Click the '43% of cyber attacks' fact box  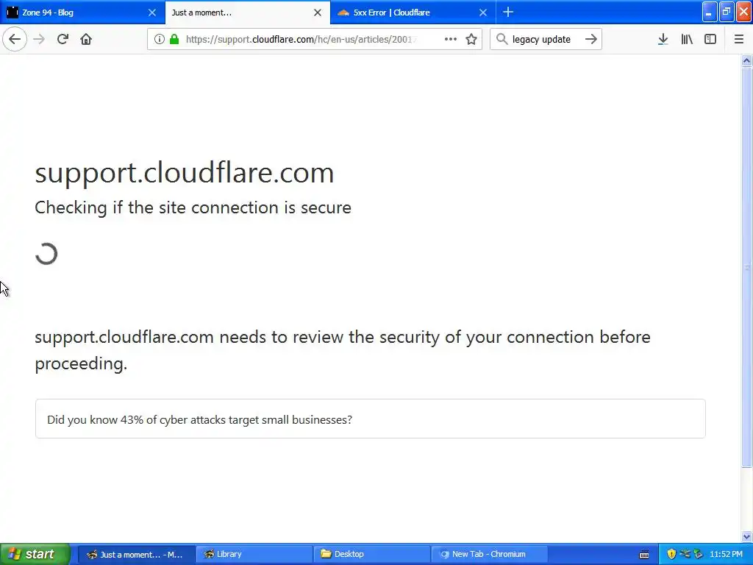tap(371, 419)
